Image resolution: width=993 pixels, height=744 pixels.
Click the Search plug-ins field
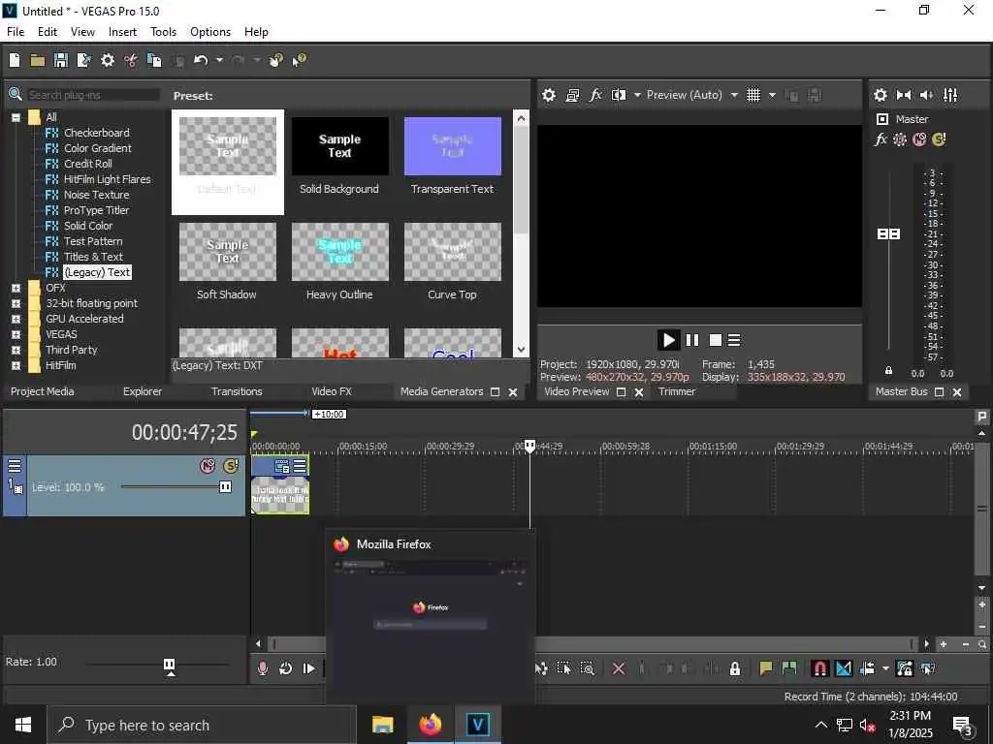92,95
